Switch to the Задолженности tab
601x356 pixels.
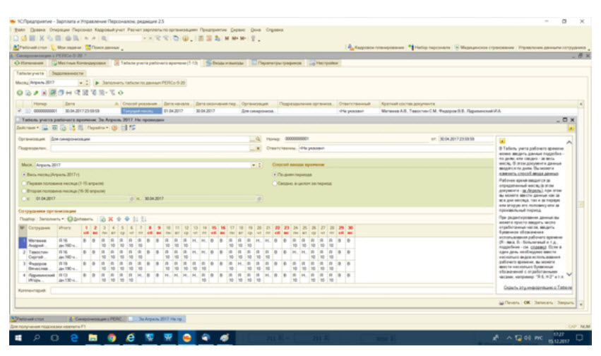67,73
